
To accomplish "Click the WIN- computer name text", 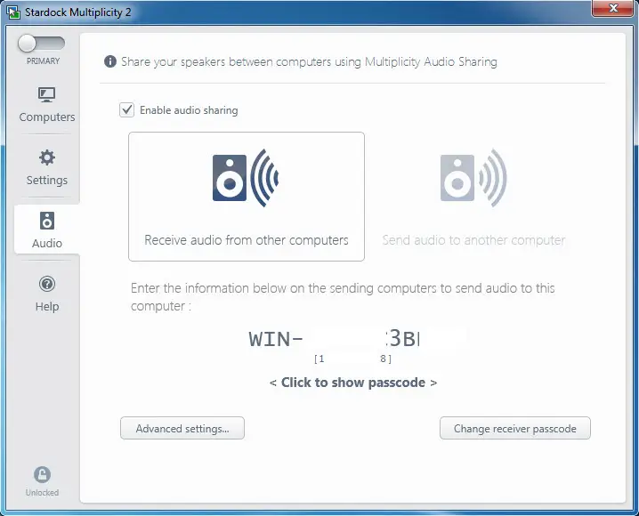I will point(334,339).
